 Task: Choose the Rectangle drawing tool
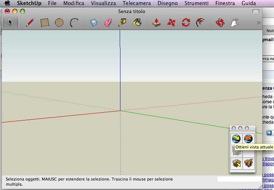[x=45, y=23]
